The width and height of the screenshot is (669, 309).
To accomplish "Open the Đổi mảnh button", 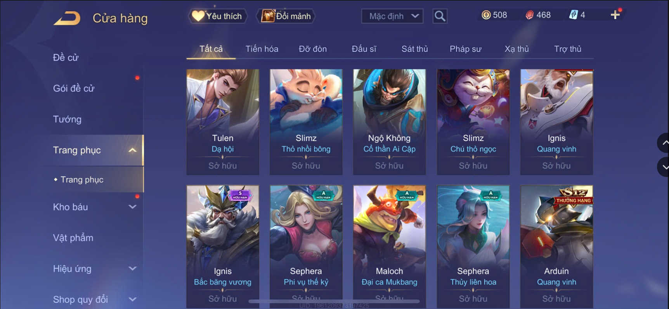I will (x=286, y=16).
